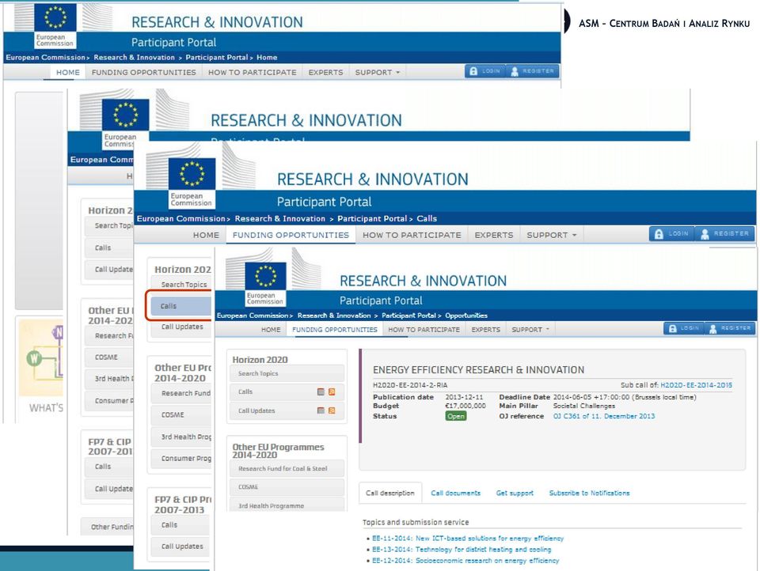
Task: Click the Opportunities breadcrumb in the front window
Action: point(466,316)
